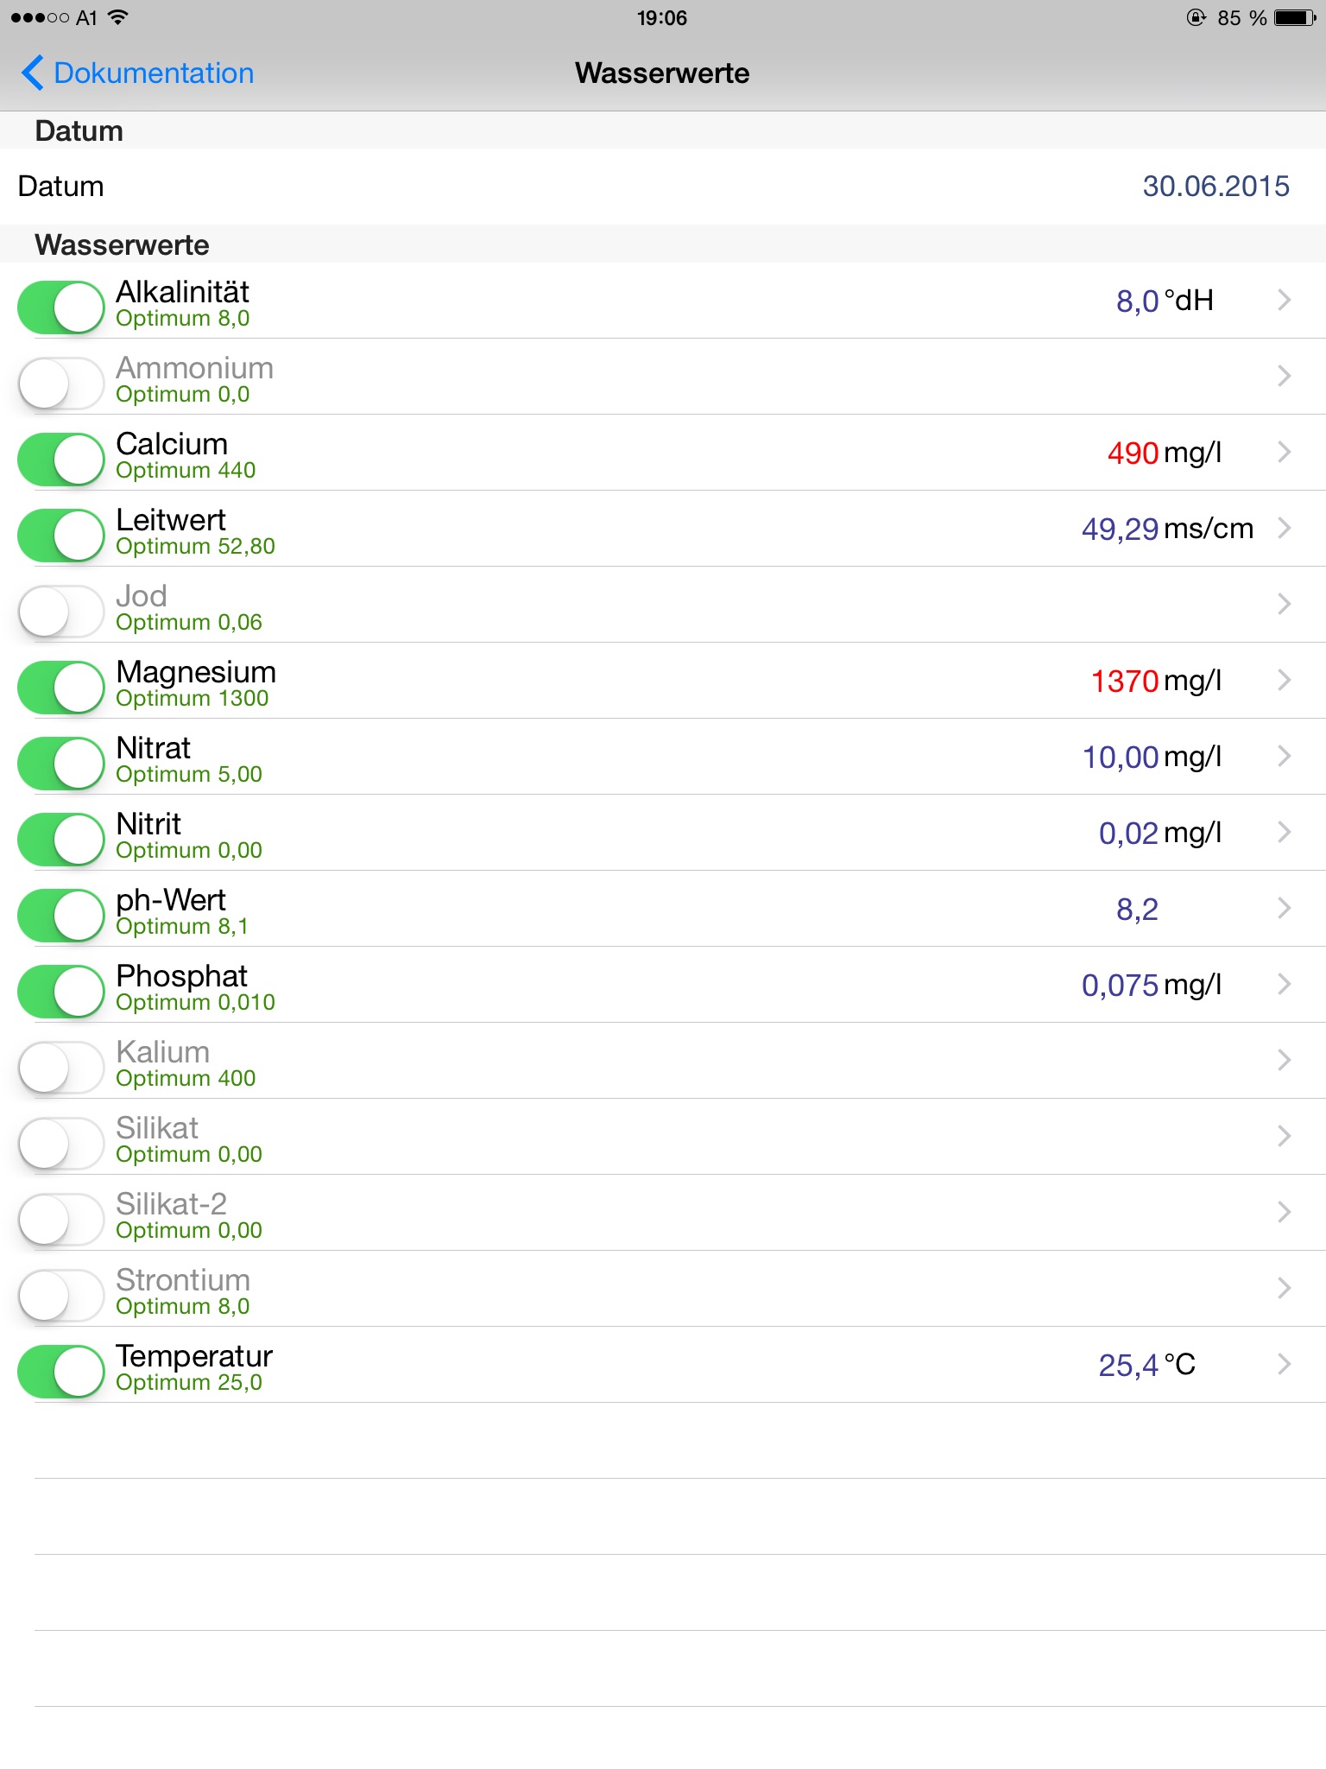The image size is (1326, 1769).
Task: Switch off the Calcium toggle
Action: pos(61,459)
